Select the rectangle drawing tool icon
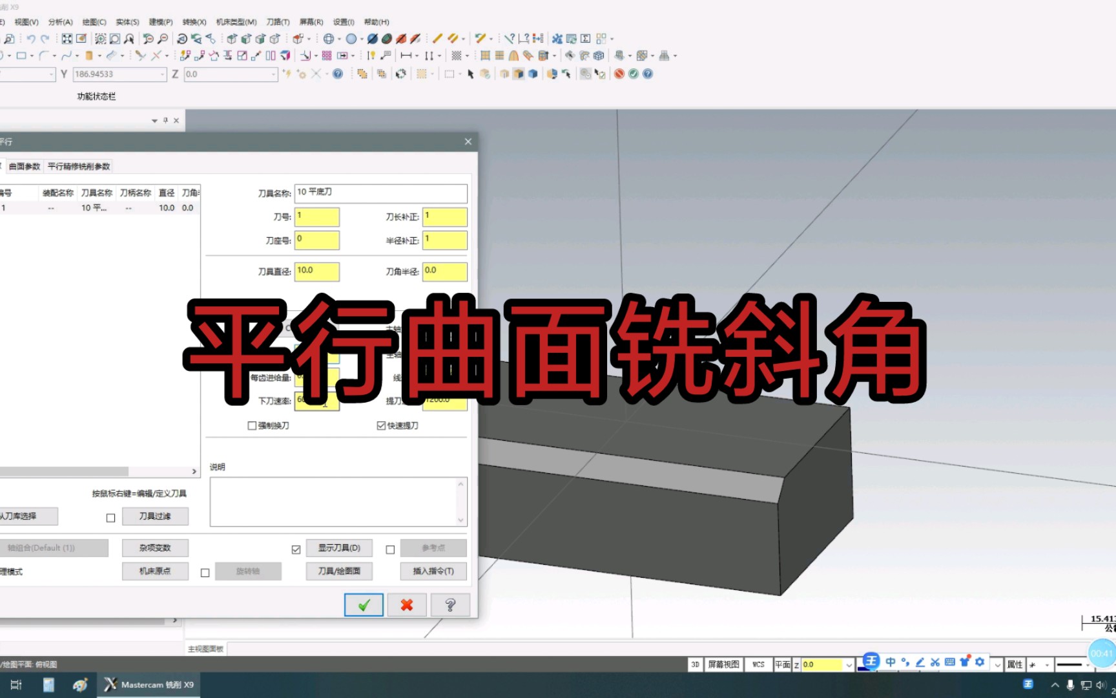Viewport: 1116px width, 698px height. pos(21,55)
